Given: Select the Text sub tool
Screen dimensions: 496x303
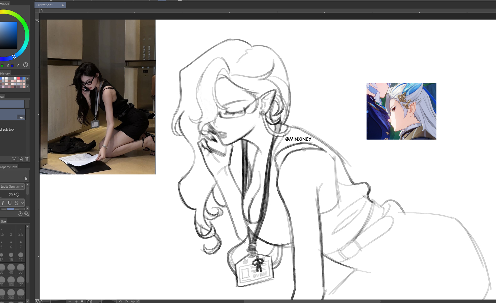Looking at the screenshot, I should (13, 115).
